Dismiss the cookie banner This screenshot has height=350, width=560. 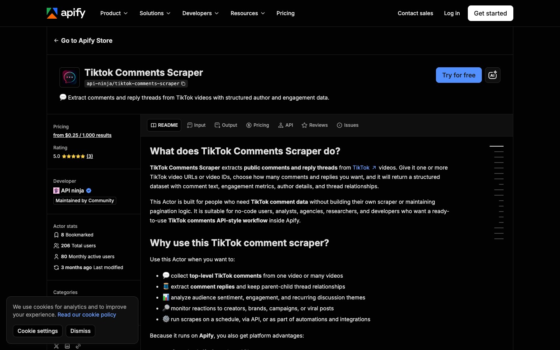point(80,331)
